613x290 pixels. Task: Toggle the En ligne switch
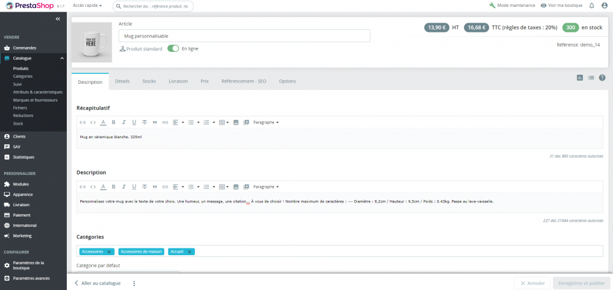(173, 49)
